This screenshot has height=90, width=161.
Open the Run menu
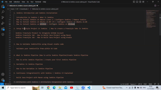click(x=32, y=2)
